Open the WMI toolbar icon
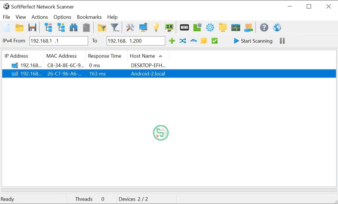This screenshot has width=338, height=204. (x=184, y=28)
